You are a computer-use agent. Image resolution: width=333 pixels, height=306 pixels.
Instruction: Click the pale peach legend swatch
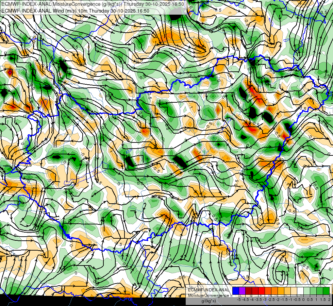(294, 291)
